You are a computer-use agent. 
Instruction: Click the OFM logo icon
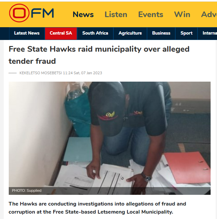(31, 13)
